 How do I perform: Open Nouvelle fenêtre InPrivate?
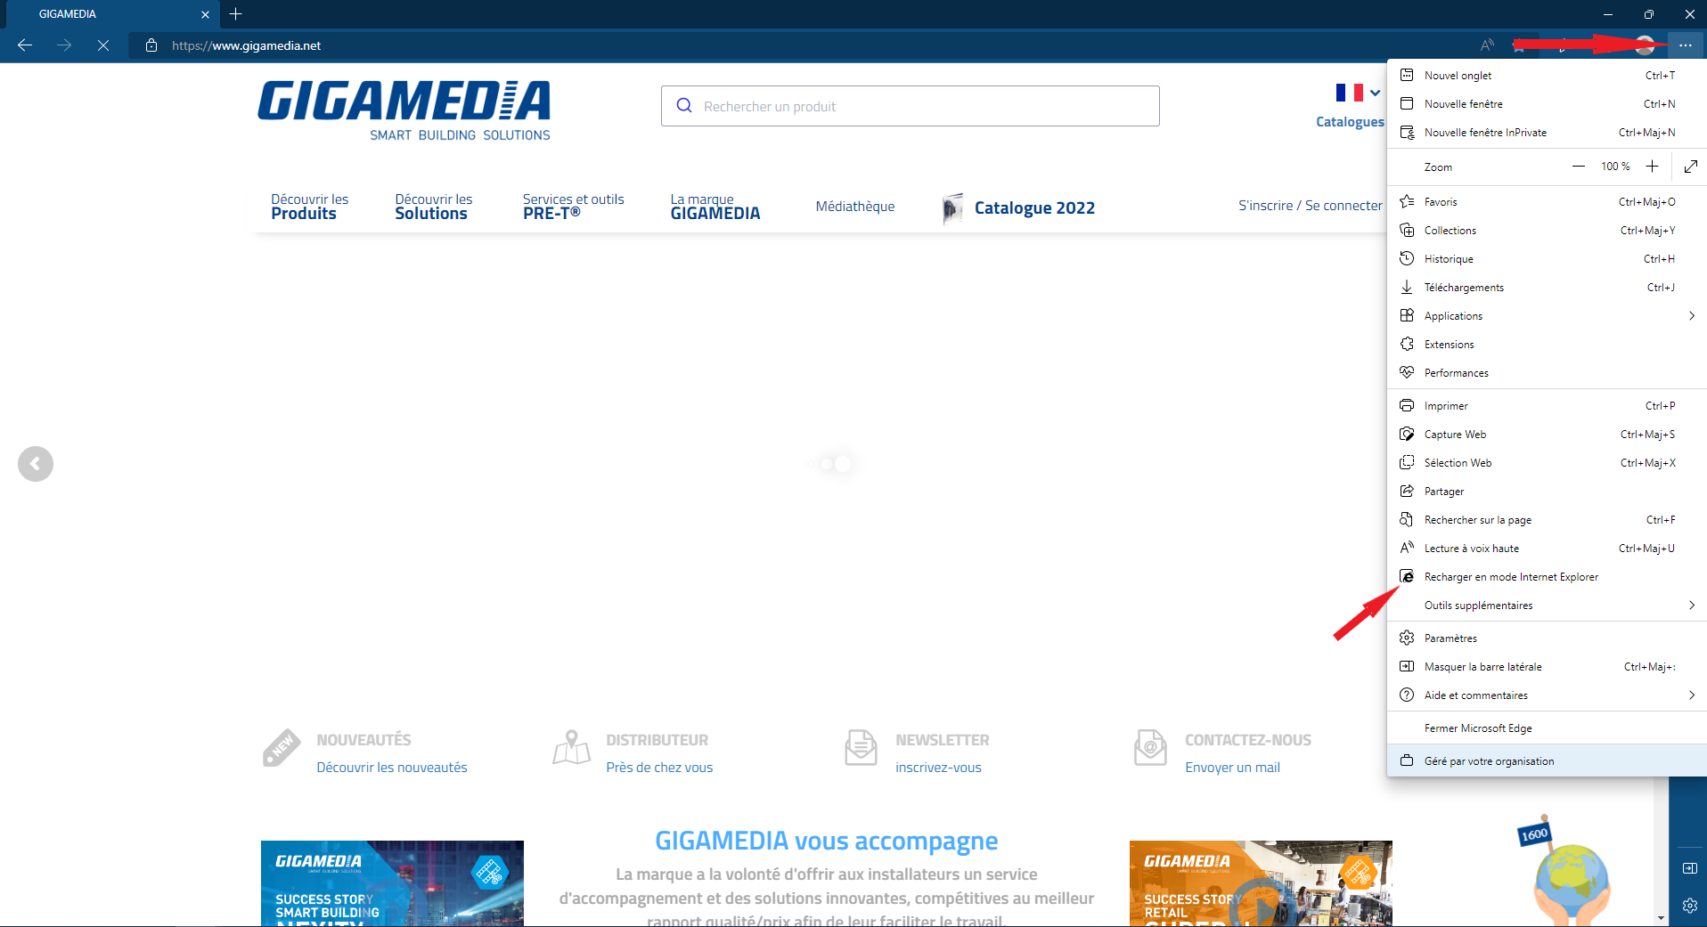pyautogui.click(x=1547, y=133)
